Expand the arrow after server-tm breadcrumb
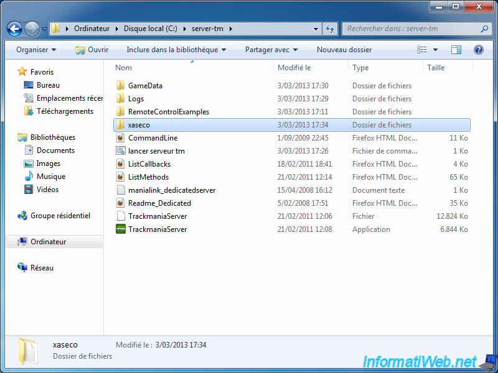Viewport: 498px width, 373px height. coord(231,29)
